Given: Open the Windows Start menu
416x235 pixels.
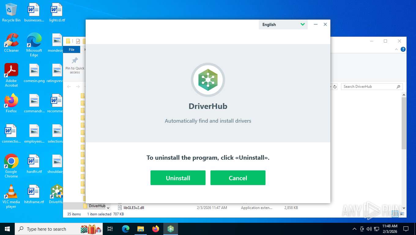Looking at the screenshot, I should pos(7,229).
